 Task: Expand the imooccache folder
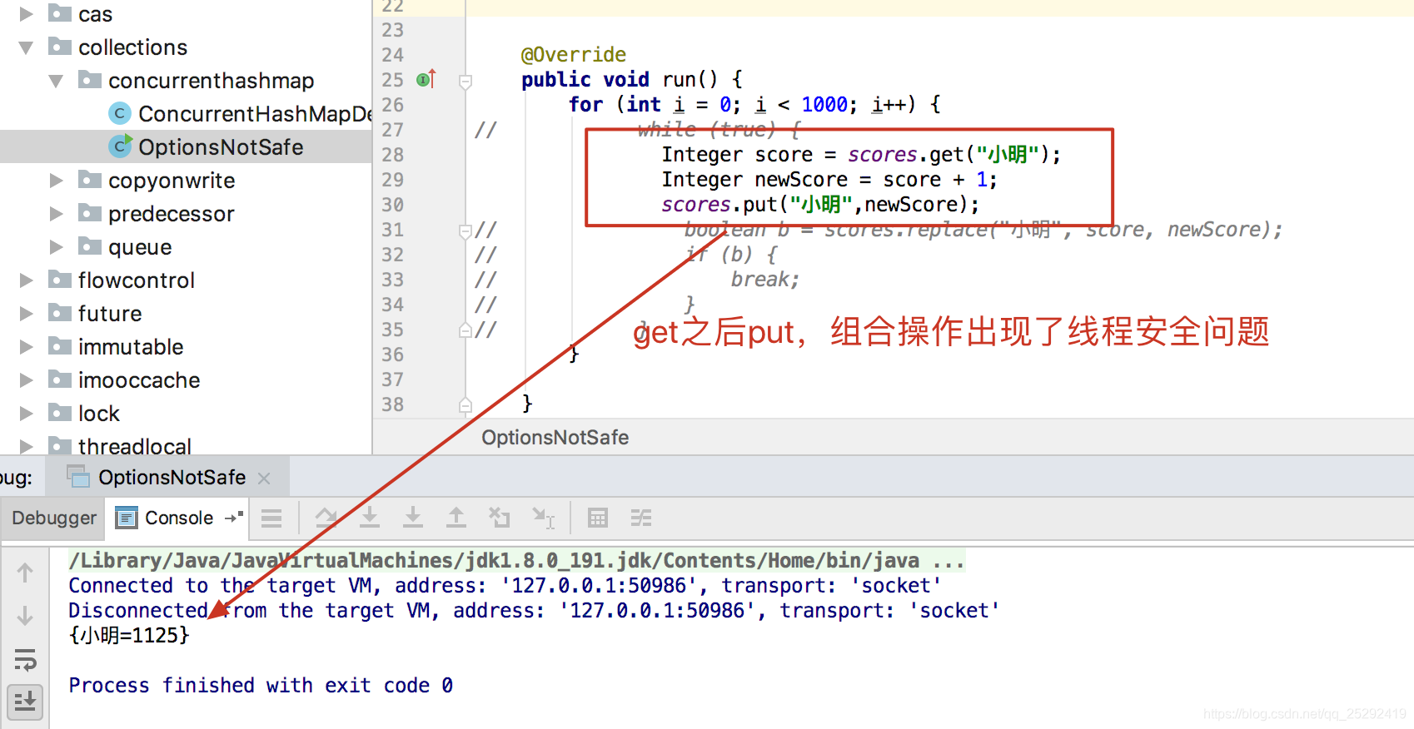(26, 380)
